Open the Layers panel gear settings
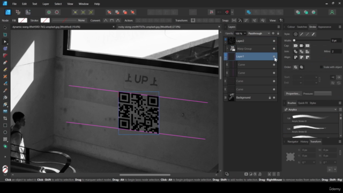 click(x=273, y=33)
